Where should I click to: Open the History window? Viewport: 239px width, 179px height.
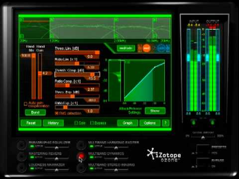point(53,123)
